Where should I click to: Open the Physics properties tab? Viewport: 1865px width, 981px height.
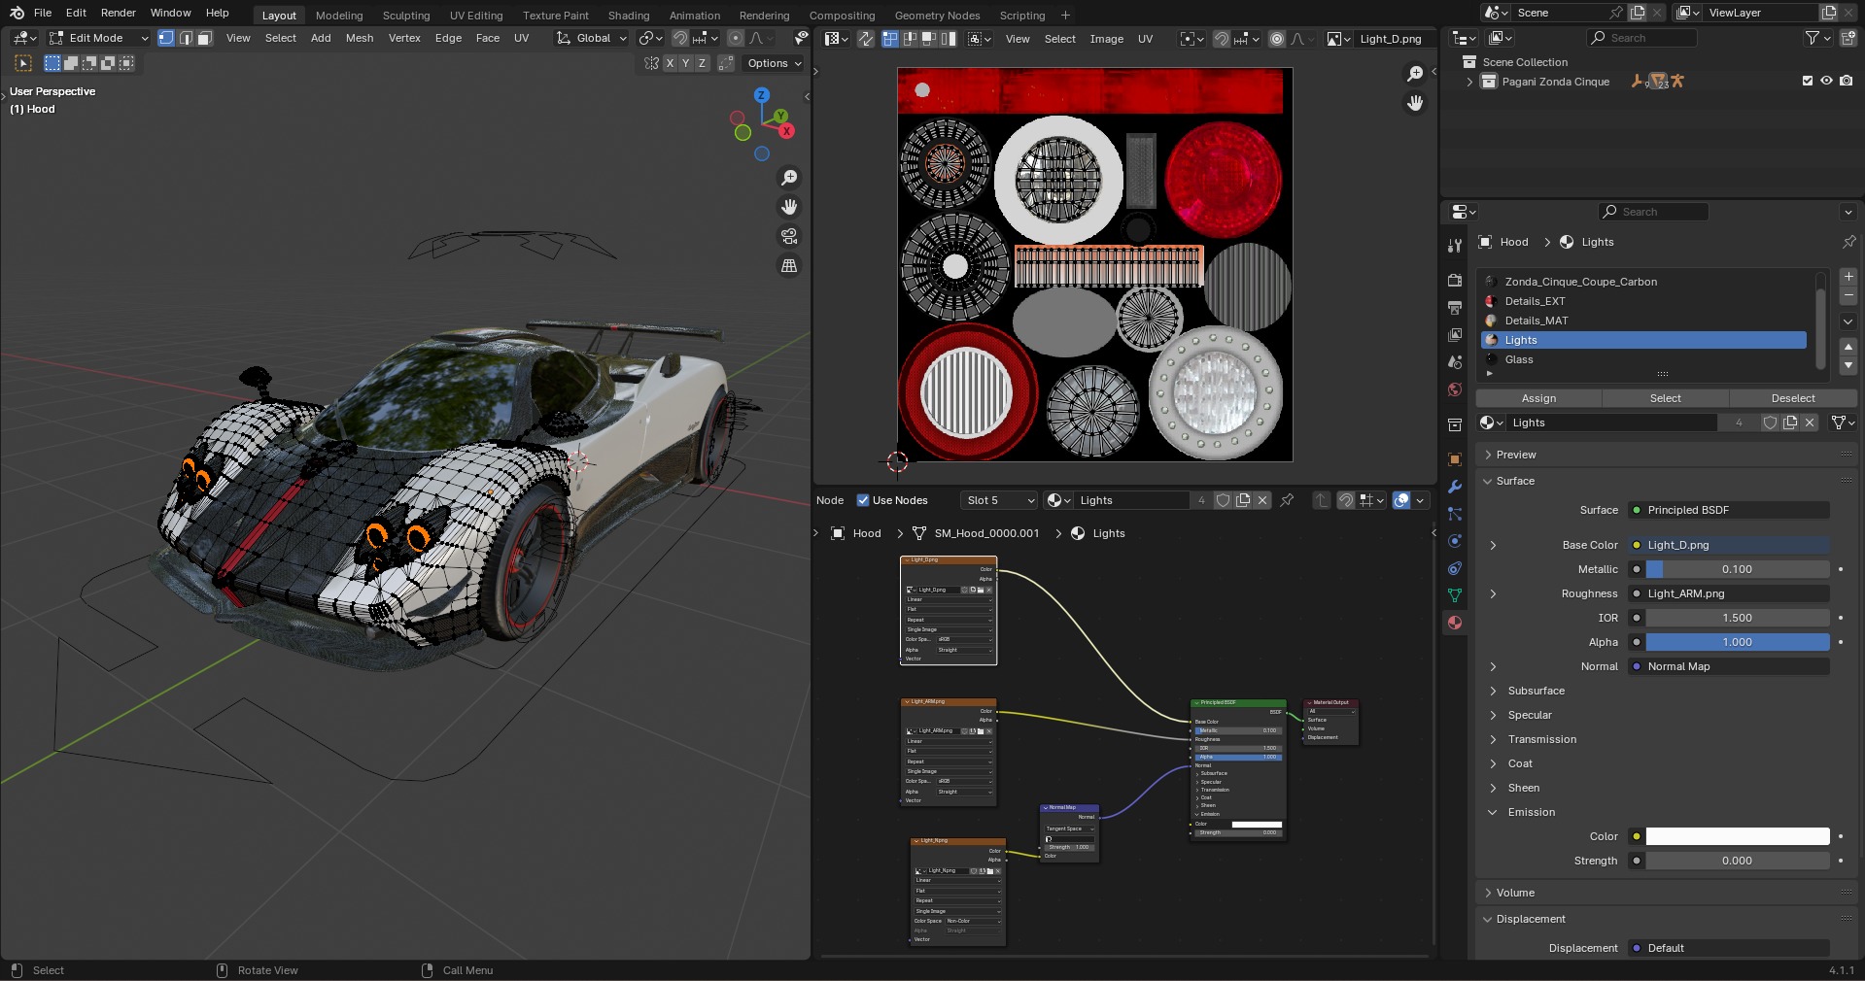pos(1454,541)
